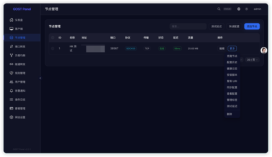
Task: Open the 套餐管理 card icon in sidebar
Action: [11, 108]
